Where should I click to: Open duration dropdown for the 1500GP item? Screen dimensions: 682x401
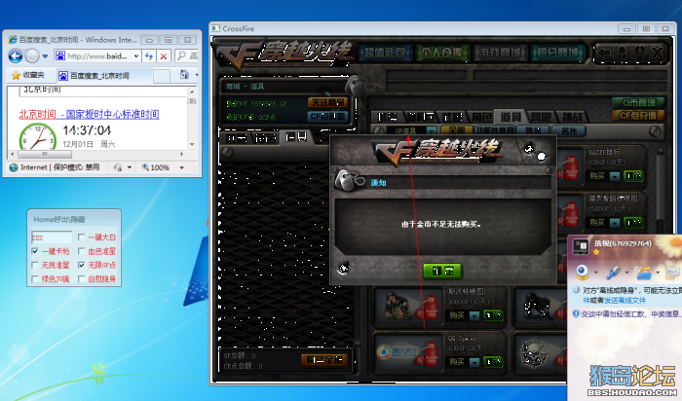tap(614, 223)
